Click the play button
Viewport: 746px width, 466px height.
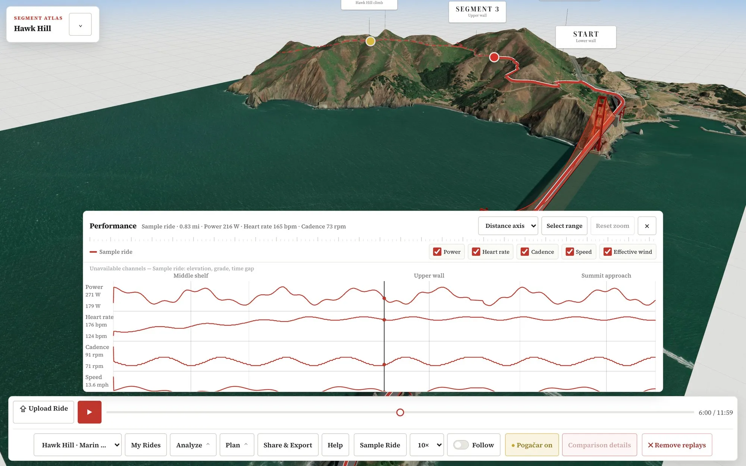[x=90, y=412]
